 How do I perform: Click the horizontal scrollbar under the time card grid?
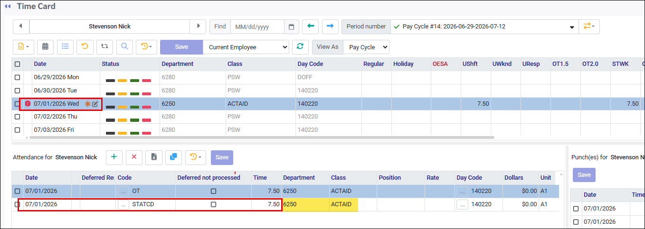point(262,137)
